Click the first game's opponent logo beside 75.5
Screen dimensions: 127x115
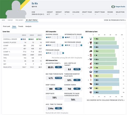point(91,39)
